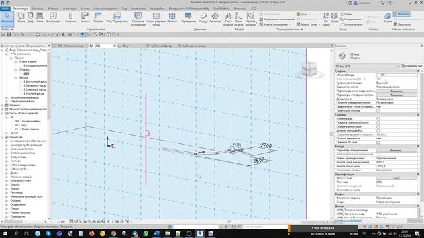Select the Wall (Стена) tool

click(21, 18)
